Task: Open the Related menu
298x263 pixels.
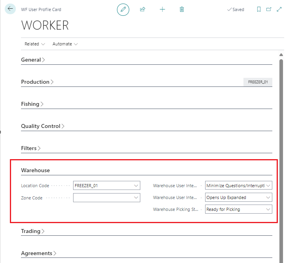Action: click(34, 44)
